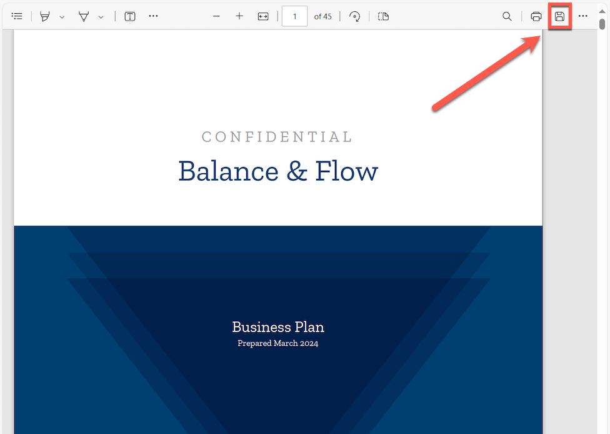Image resolution: width=610 pixels, height=434 pixels.
Task: Click the page number input field
Action: coord(294,16)
